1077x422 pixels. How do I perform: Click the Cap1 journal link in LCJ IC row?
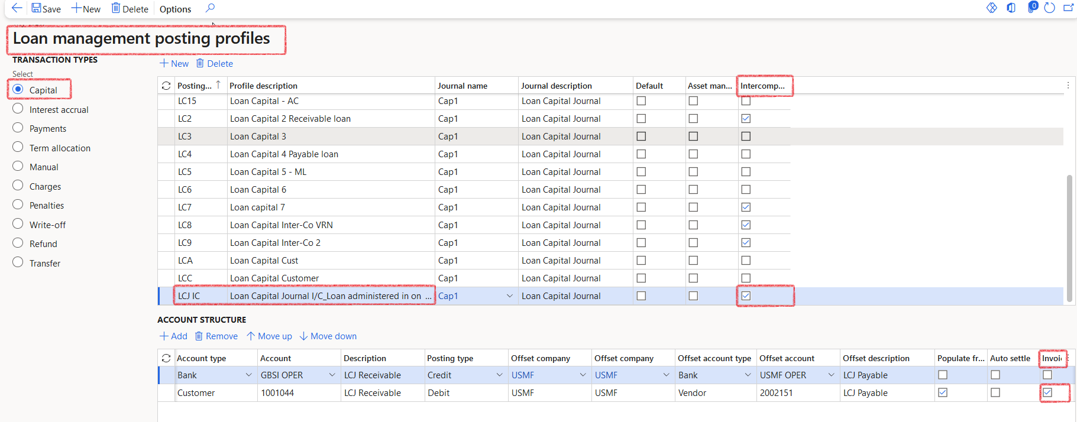coord(448,296)
